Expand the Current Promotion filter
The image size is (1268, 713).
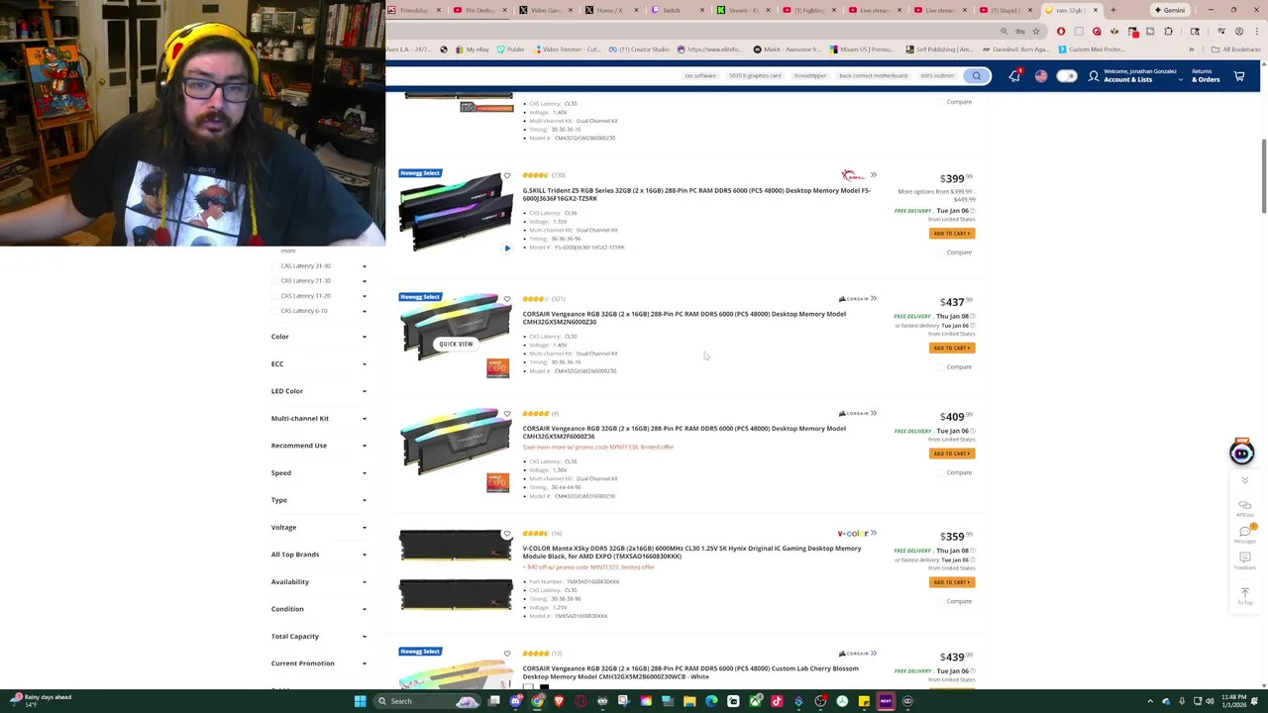[319, 663]
